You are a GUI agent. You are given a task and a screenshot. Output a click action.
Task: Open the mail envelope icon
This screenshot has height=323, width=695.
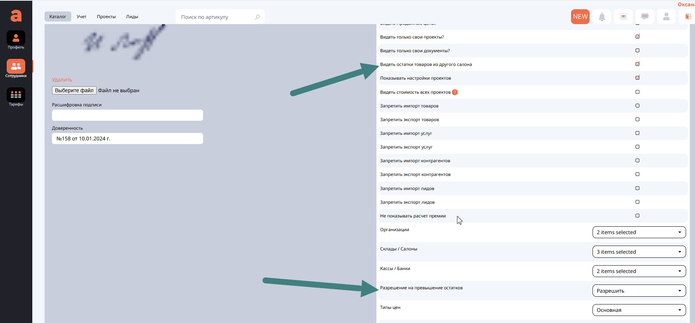623,17
